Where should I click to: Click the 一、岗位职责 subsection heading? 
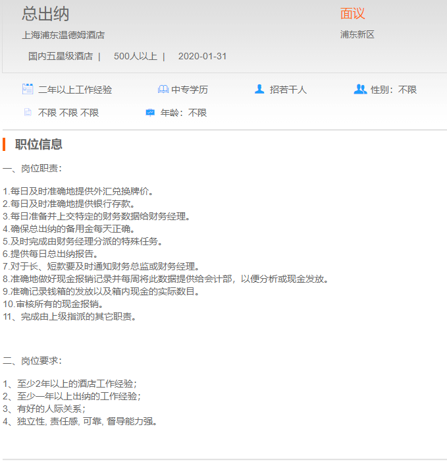coord(32,169)
